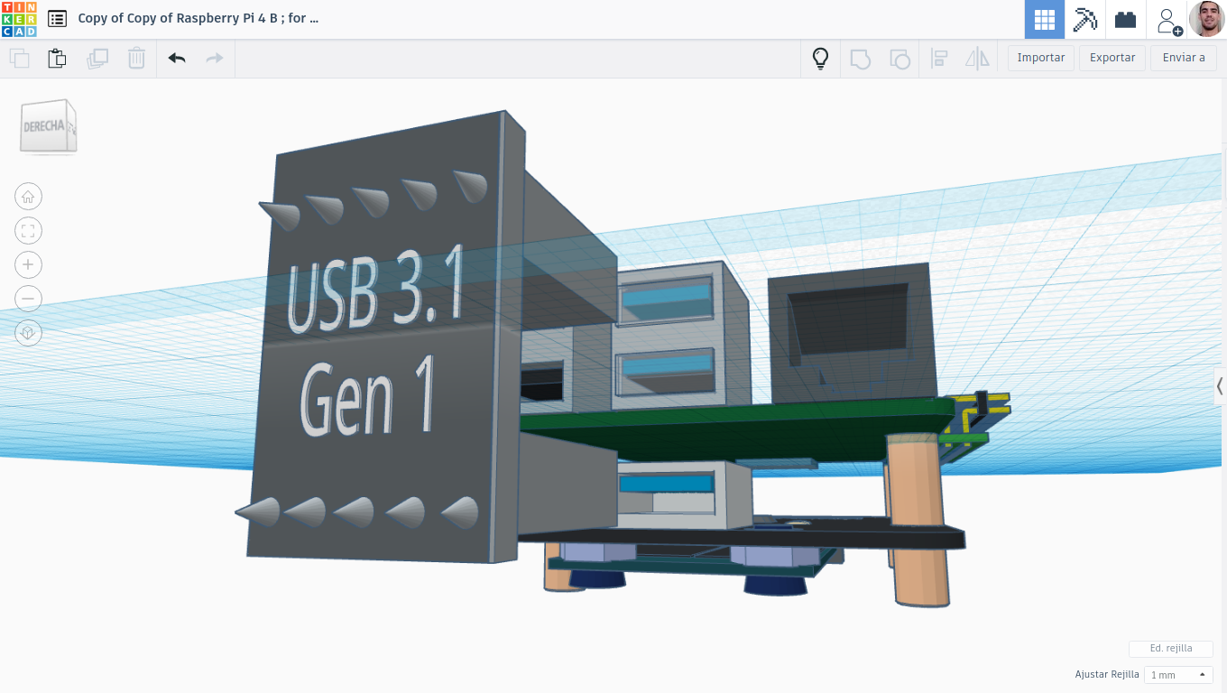Open the designs list icon
This screenshot has width=1227, height=693.
[57, 18]
